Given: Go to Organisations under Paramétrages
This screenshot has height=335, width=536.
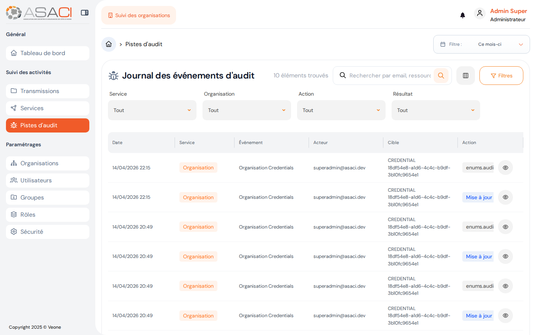Looking at the screenshot, I should pyautogui.click(x=47, y=163).
